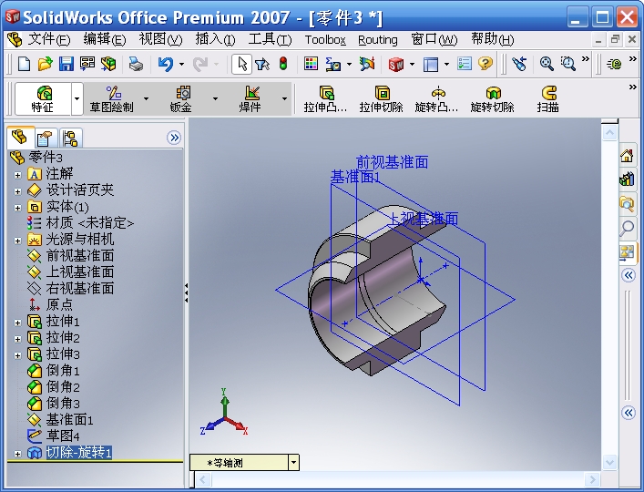This screenshot has height=492, width=644.
Task: Click the Rebuild traffic light icon
Action: (x=283, y=64)
